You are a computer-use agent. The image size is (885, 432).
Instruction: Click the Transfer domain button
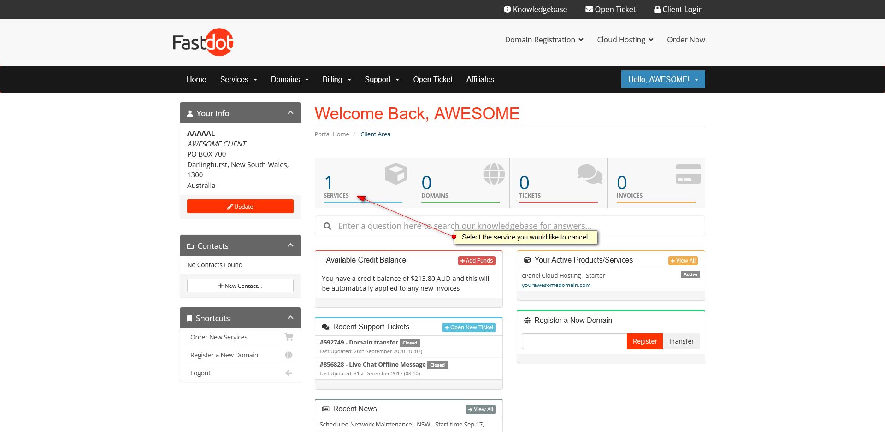tap(681, 341)
